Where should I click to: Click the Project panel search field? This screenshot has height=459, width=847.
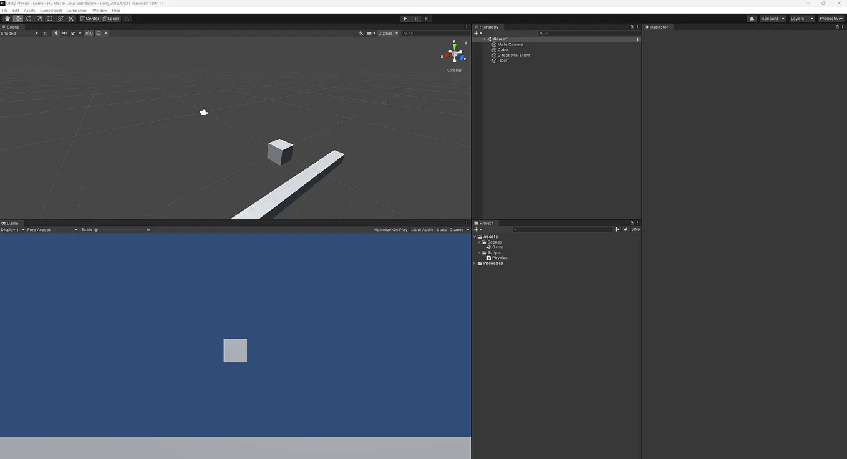[561, 229]
